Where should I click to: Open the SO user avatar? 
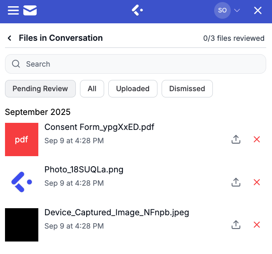222,10
